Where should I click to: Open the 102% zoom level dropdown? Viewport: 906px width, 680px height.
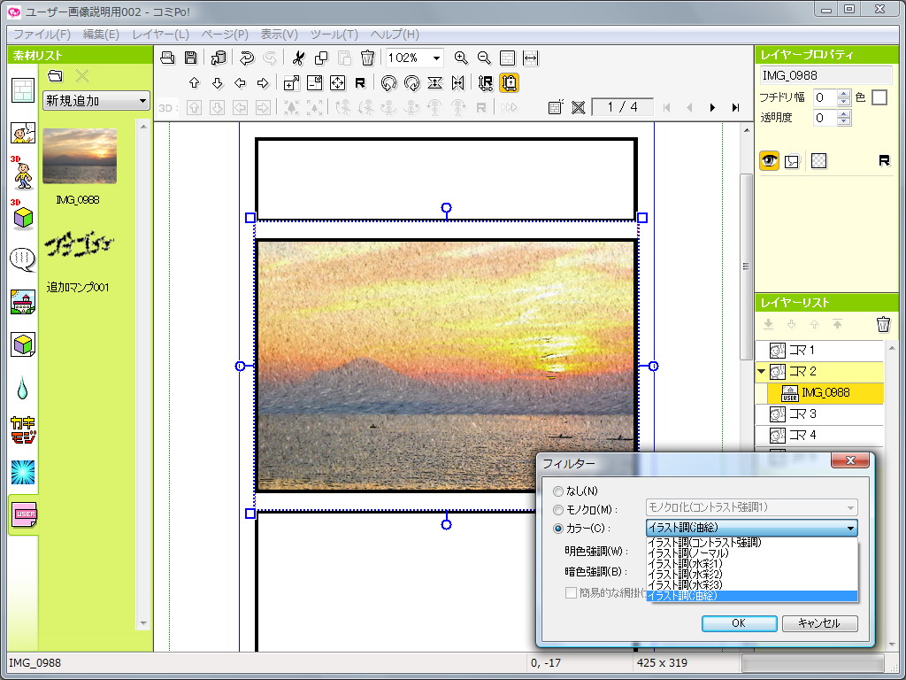pos(436,58)
